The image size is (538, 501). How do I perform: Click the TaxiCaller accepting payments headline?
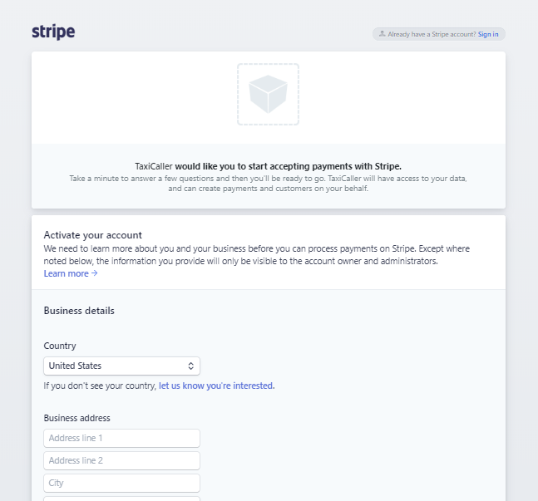coord(268,166)
